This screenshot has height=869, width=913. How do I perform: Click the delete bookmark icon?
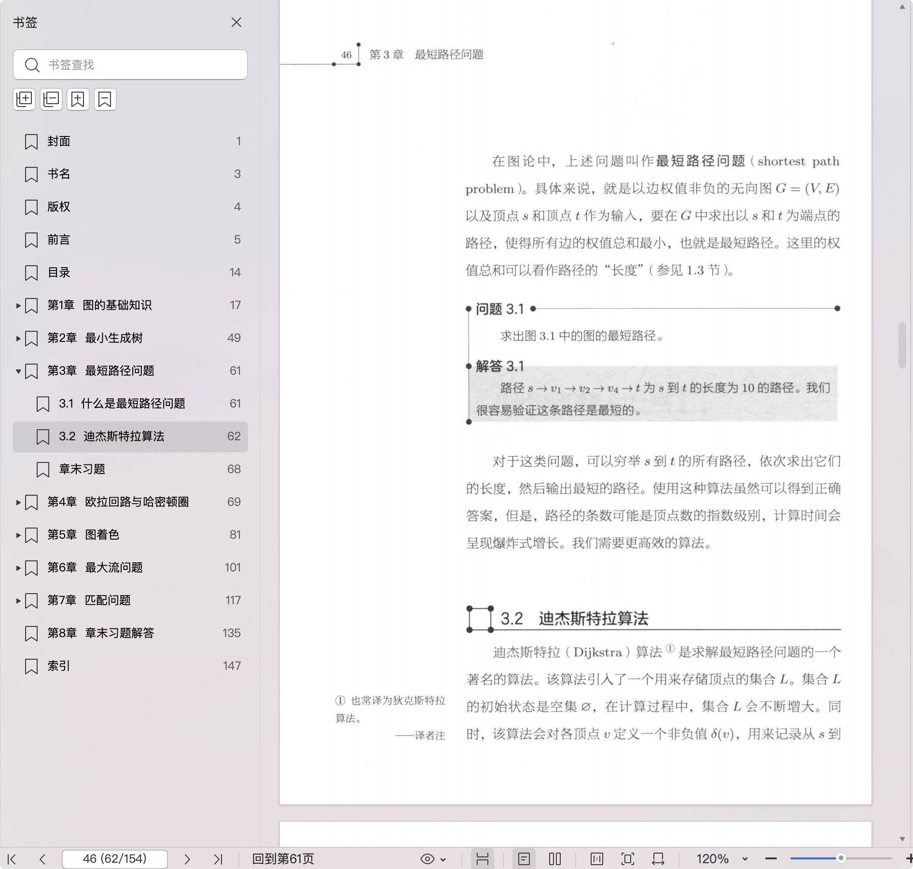tap(105, 99)
